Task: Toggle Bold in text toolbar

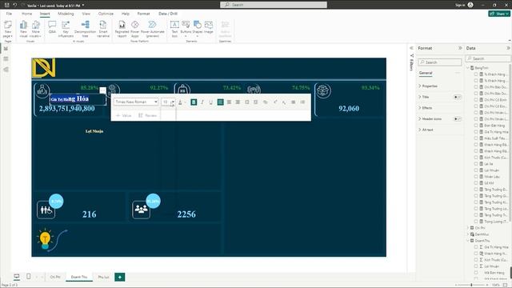Action: click(194, 102)
